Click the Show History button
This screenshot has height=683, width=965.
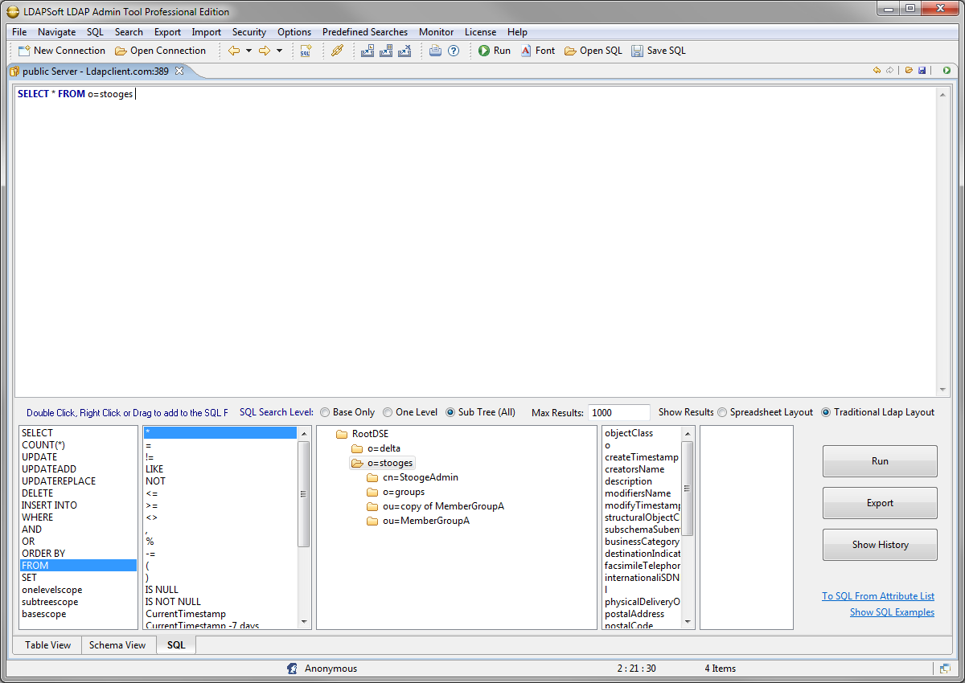tap(879, 544)
